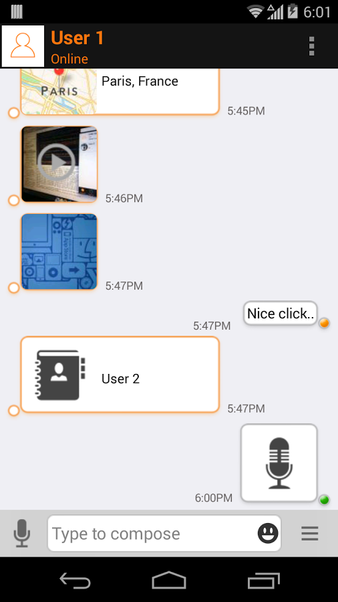Open the Paris, France location message
Viewport: 338px width, 602px height.
pos(120,92)
